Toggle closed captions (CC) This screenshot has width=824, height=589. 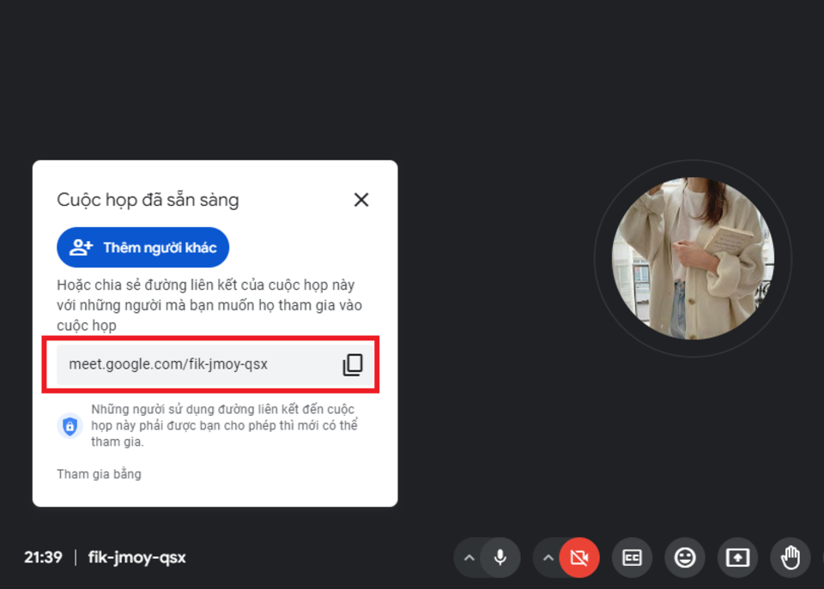point(632,558)
